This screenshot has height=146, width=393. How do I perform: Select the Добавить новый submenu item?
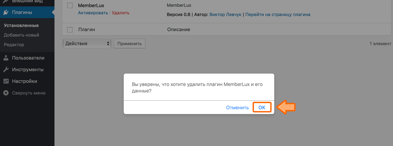tap(22, 35)
